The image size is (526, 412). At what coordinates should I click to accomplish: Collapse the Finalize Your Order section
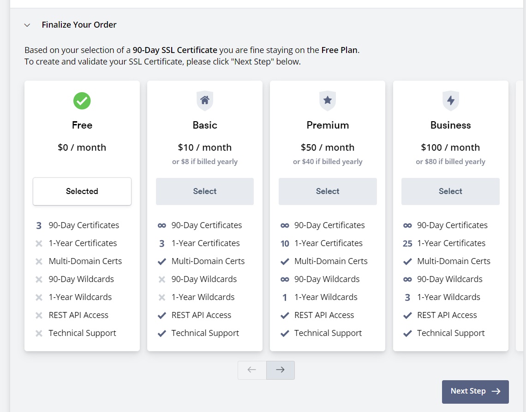pos(27,25)
